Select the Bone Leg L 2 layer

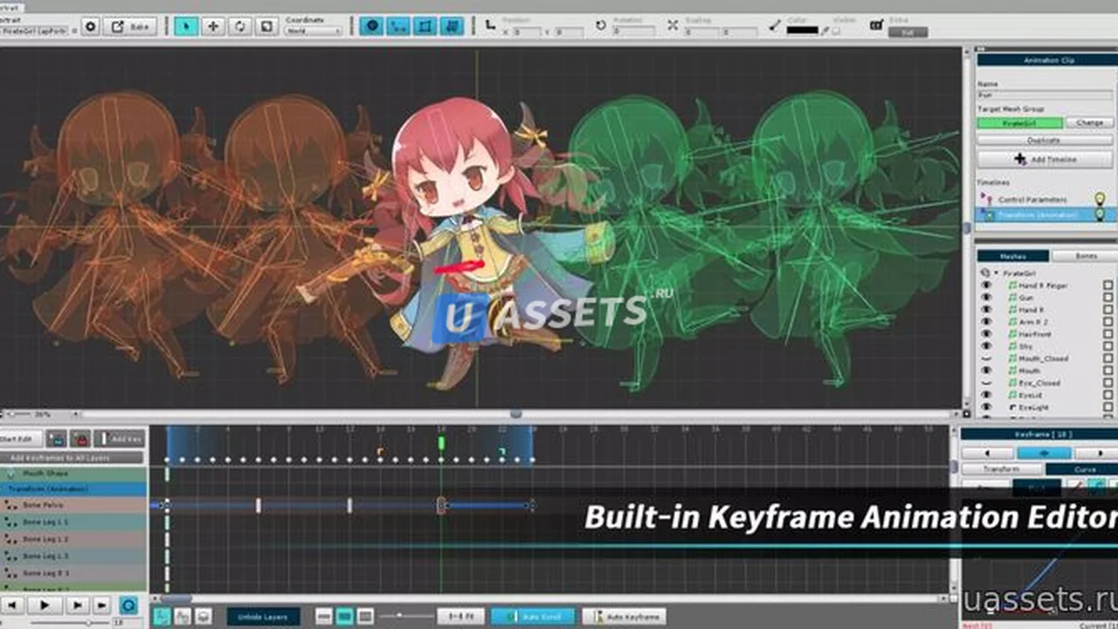coord(73,539)
